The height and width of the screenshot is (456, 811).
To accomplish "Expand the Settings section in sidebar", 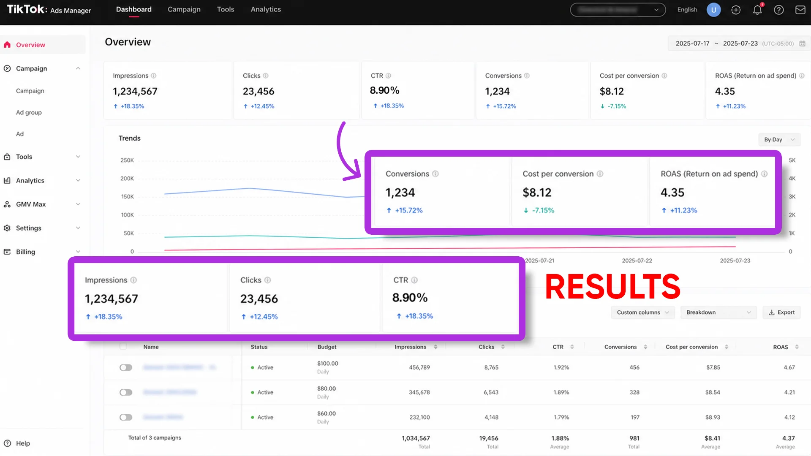I will (78, 228).
